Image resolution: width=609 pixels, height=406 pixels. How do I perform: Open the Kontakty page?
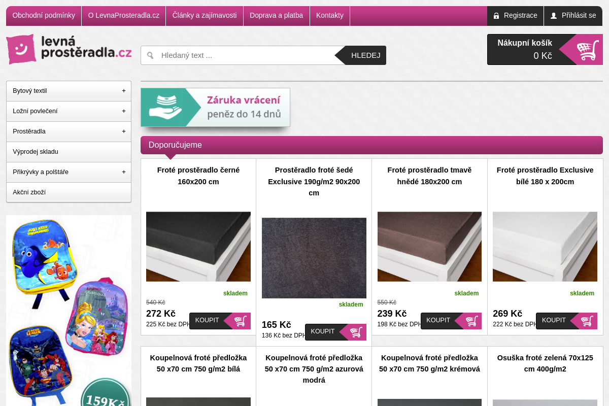pos(330,16)
